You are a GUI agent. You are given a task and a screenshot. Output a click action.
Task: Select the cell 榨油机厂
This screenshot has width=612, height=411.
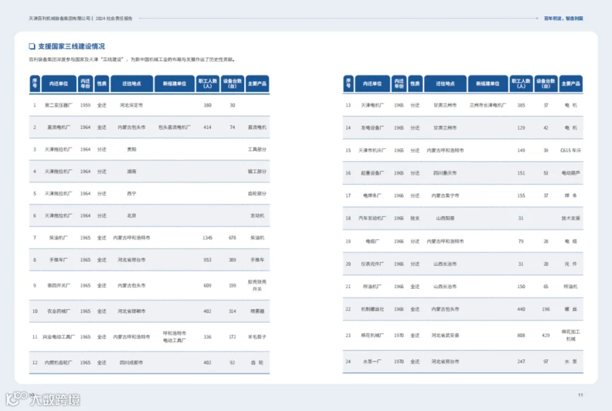pyautogui.click(x=373, y=287)
